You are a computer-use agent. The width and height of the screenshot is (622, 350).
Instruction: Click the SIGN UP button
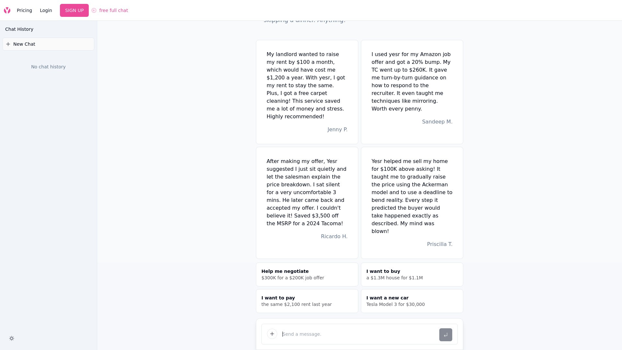(x=74, y=10)
